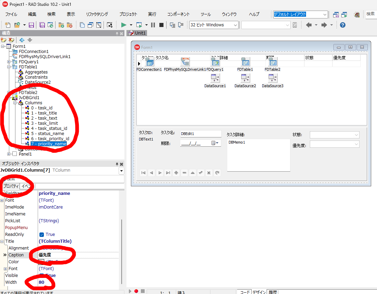The image size is (377, 294).
Task: Click the post edit checkmark on DBNavigator
Action: click(x=201, y=173)
